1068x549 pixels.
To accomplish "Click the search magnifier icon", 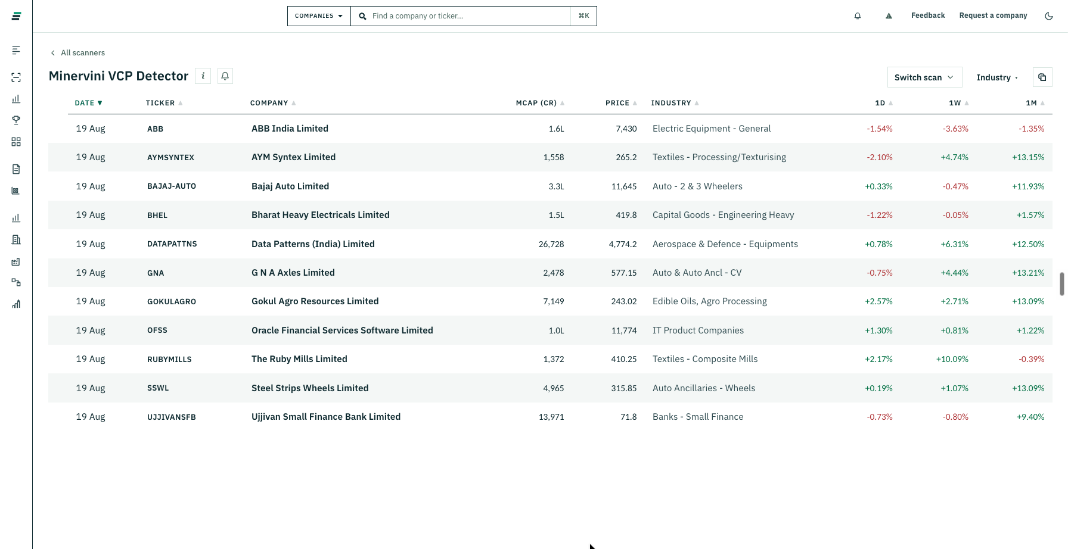I will tap(362, 16).
